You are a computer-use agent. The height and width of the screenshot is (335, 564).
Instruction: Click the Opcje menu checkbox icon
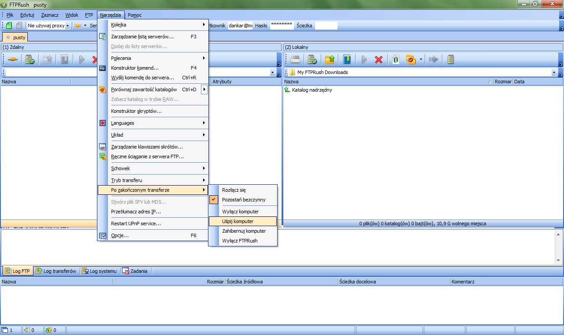point(103,235)
